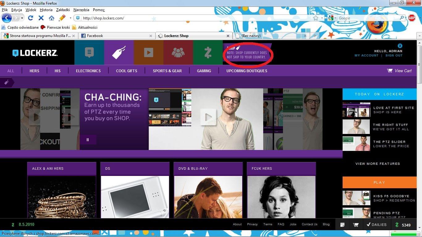
Task: Click the cart icon in the bottom footer bar
Action: pyautogui.click(x=356, y=225)
